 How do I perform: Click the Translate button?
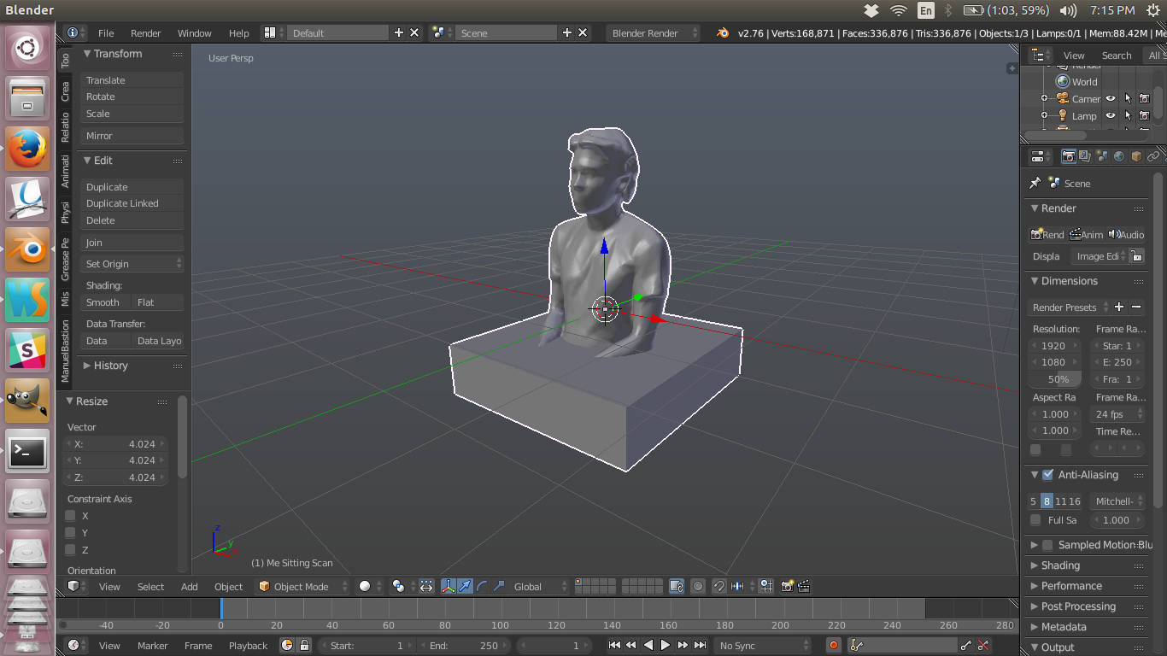pos(132,79)
